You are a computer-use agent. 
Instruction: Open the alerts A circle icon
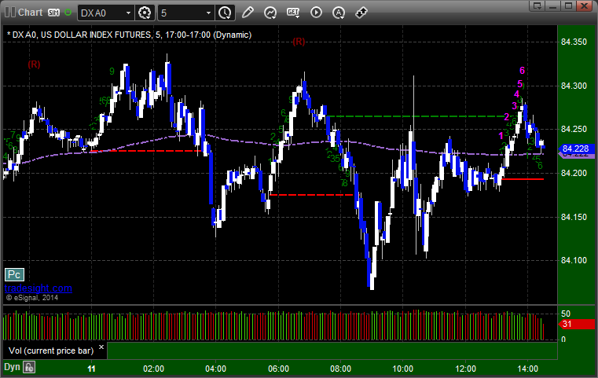tap(338, 13)
